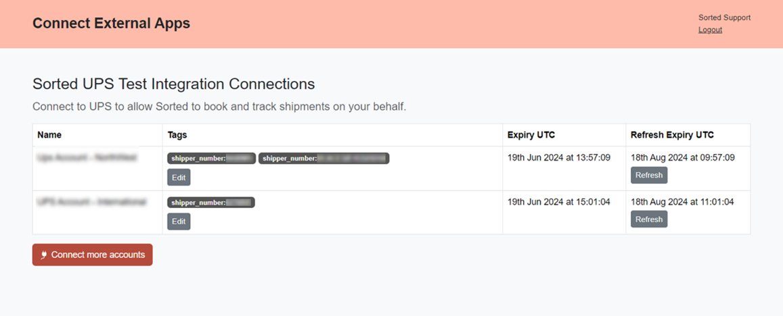783x316 pixels.
Task: Refresh the token expiring 18th Aug at 09:57:09
Action: (649, 175)
